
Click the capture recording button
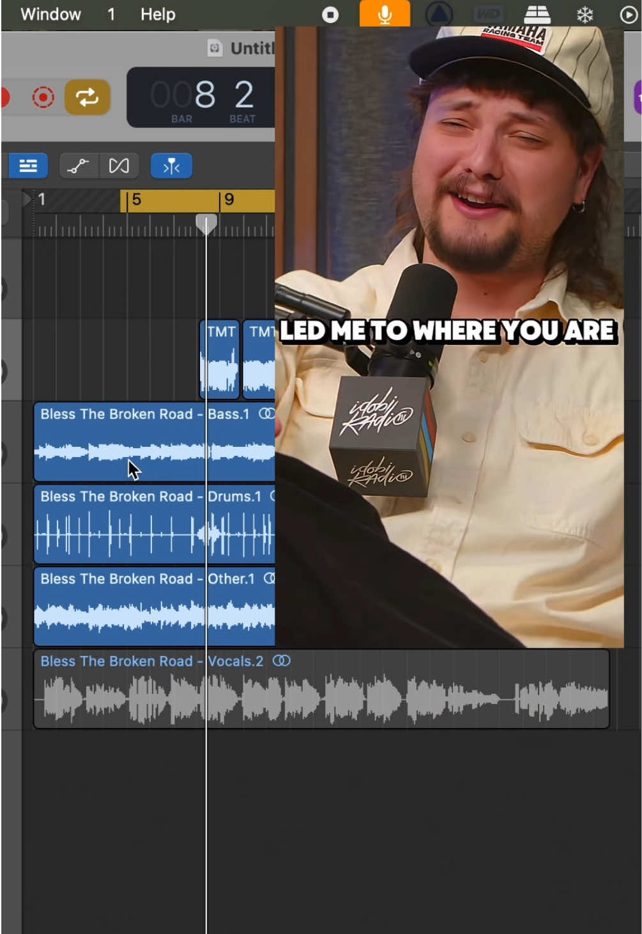pos(43,97)
